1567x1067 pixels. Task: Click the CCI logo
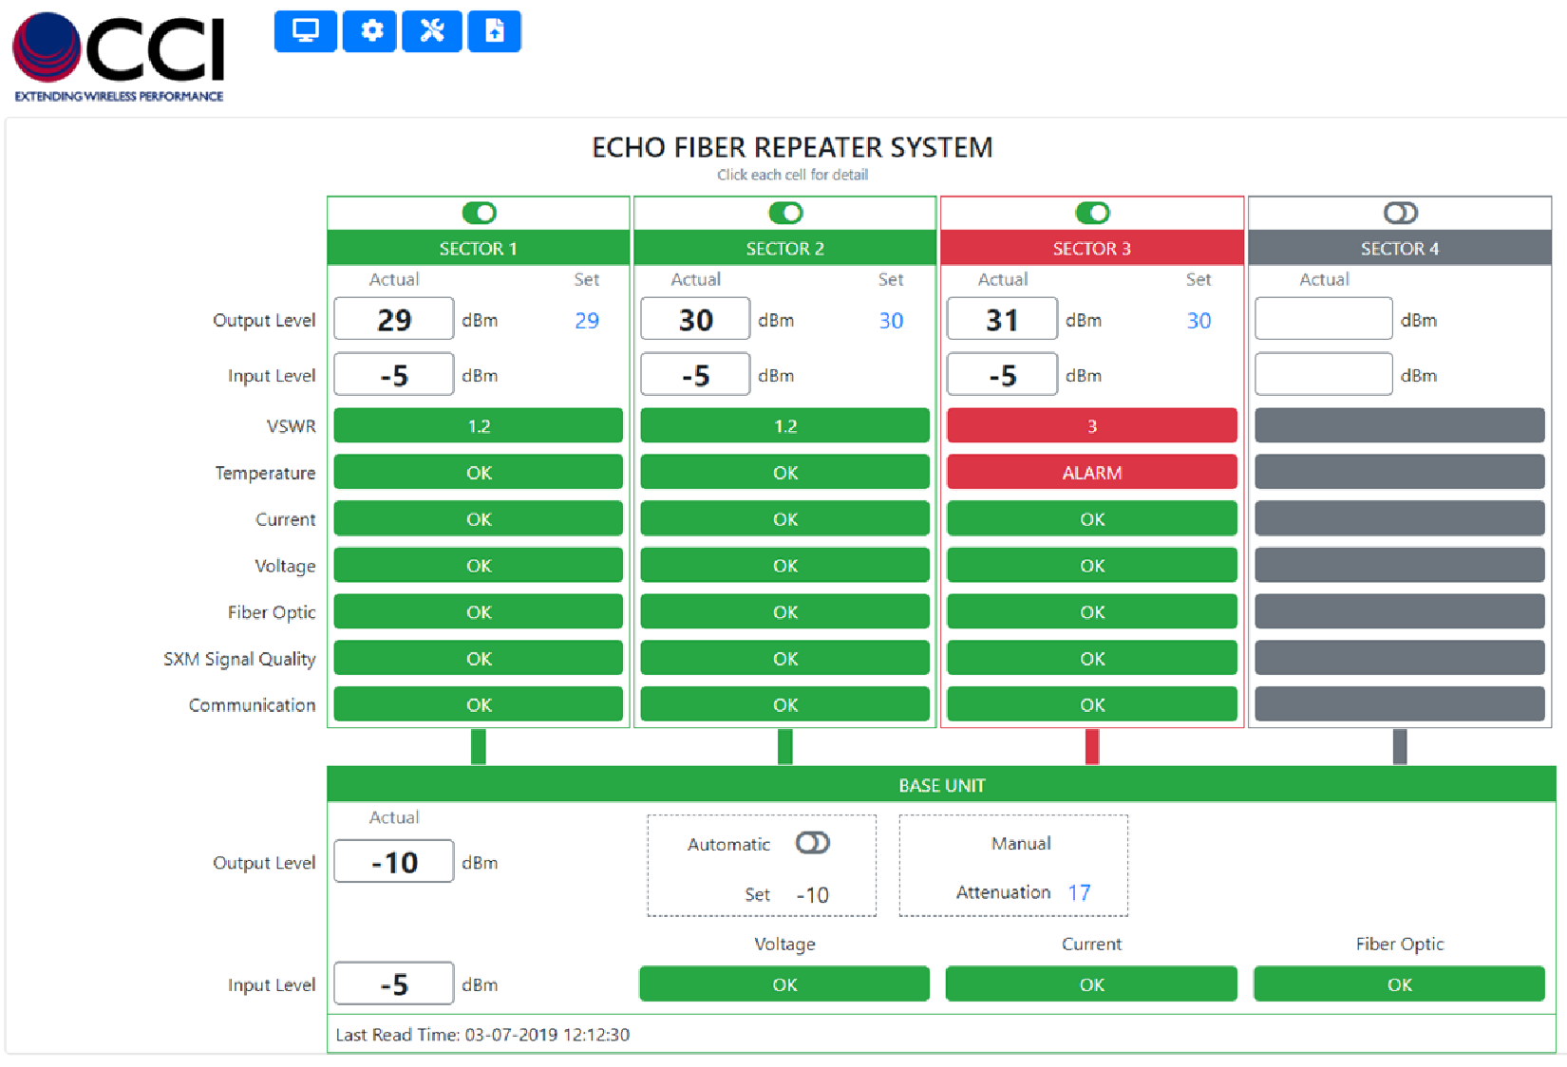click(x=119, y=56)
